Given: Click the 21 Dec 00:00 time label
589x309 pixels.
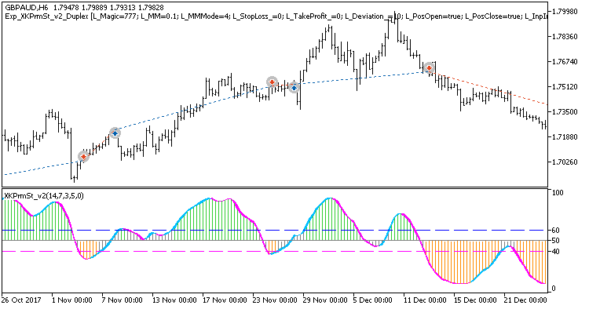Looking at the screenshot, I should pos(525,300).
